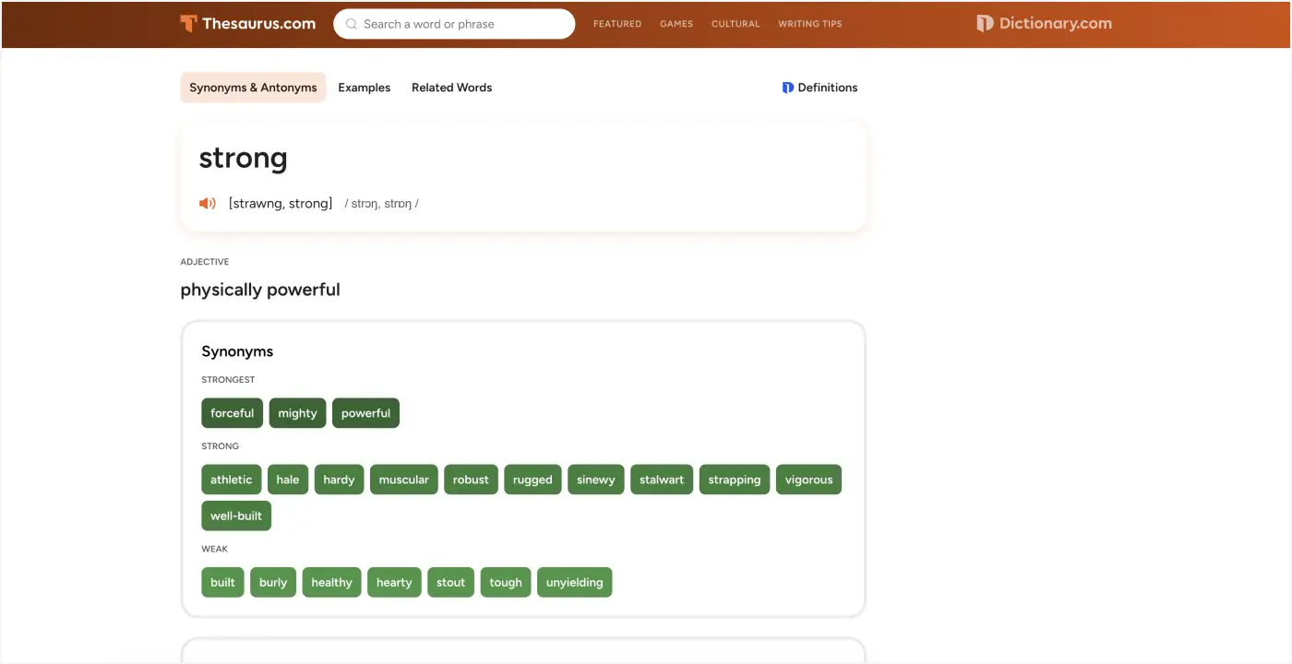Image resolution: width=1292 pixels, height=664 pixels.
Task: Open the Games menu
Action: [676, 24]
